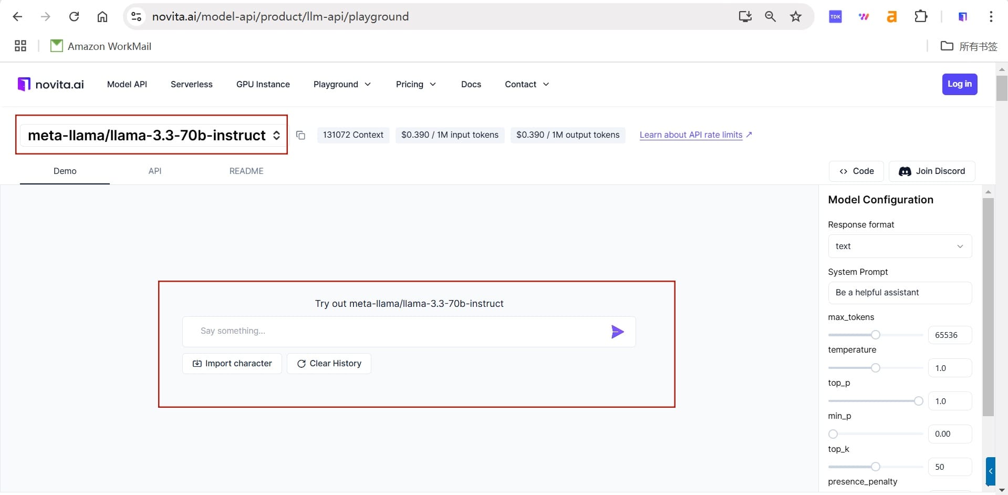Image resolution: width=1008 pixels, height=495 pixels.
Task: Go forward in browser history
Action: tap(46, 17)
